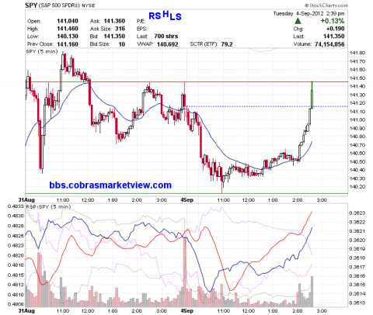This screenshot has height=315, width=373.
Task: Click the SCTR (ETF) value 79.2
Action: point(227,44)
